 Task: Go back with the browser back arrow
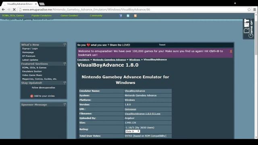[x=3, y=10]
